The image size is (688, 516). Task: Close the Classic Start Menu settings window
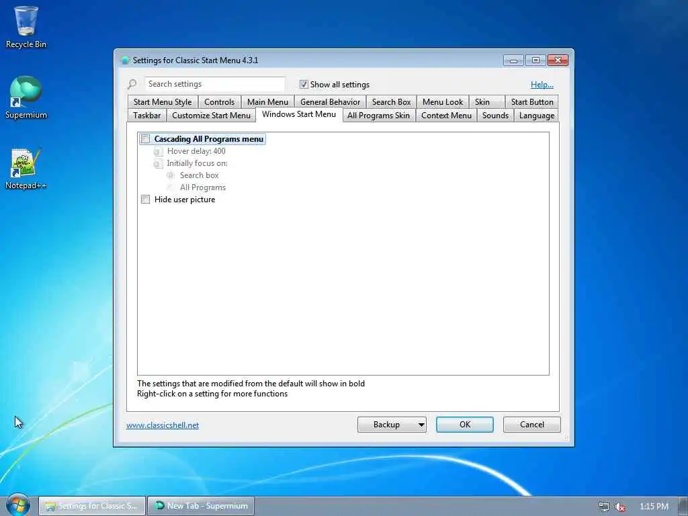tap(558, 60)
